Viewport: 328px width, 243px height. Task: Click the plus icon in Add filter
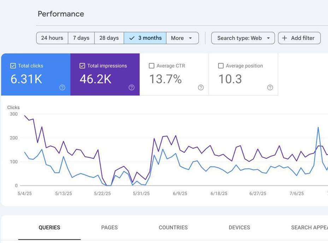coord(285,38)
